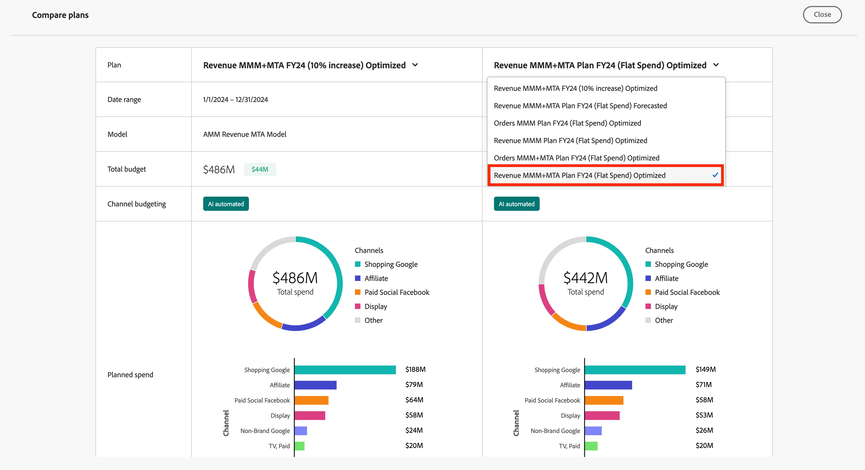This screenshot has height=470, width=865.
Task: Click the $442M total spend donut center
Action: click(586, 283)
